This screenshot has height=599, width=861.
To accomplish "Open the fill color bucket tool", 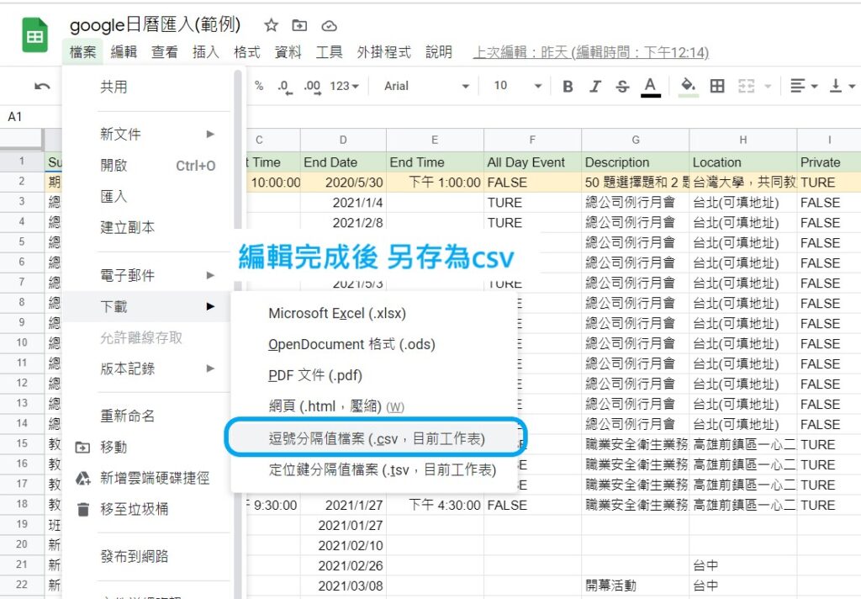I will [x=688, y=87].
